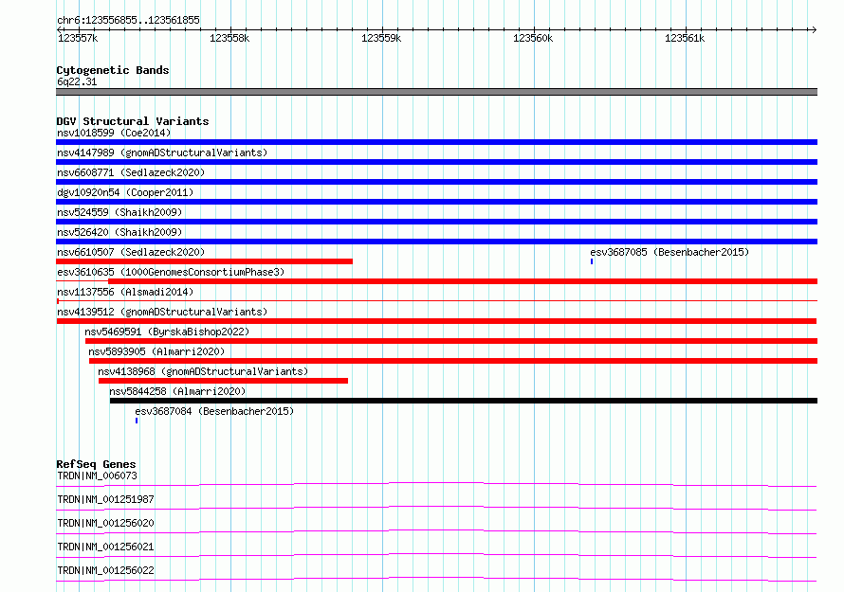This screenshot has width=844, height=592.
Task: Select esv3610635 1000GenomesConsortiumPhase3 label
Action: [x=171, y=272]
